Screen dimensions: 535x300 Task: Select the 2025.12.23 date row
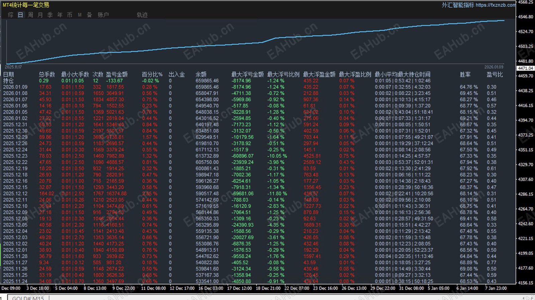click(15, 156)
